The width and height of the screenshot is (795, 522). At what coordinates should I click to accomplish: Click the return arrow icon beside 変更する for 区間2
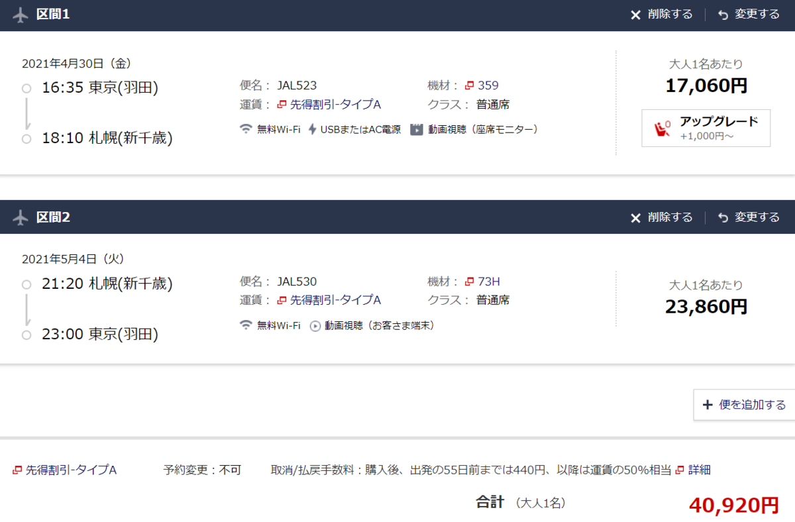(x=722, y=217)
